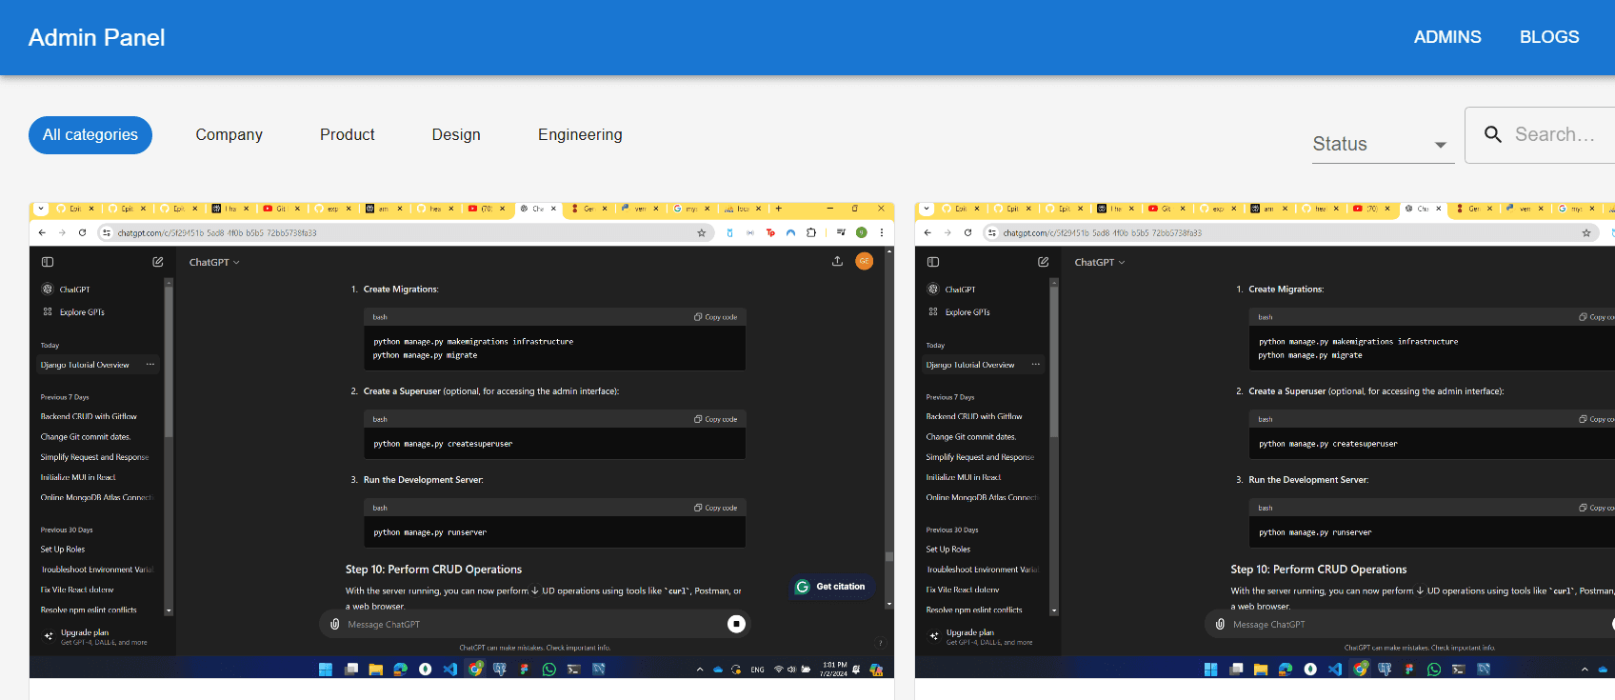Select the All categories chip

(90, 135)
